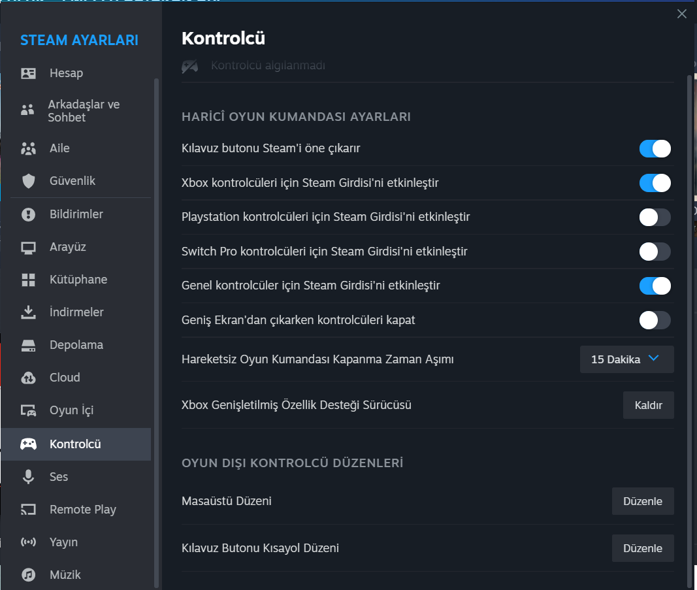697x590 pixels.
Task: Select the Depolama drive icon
Action: 28,345
